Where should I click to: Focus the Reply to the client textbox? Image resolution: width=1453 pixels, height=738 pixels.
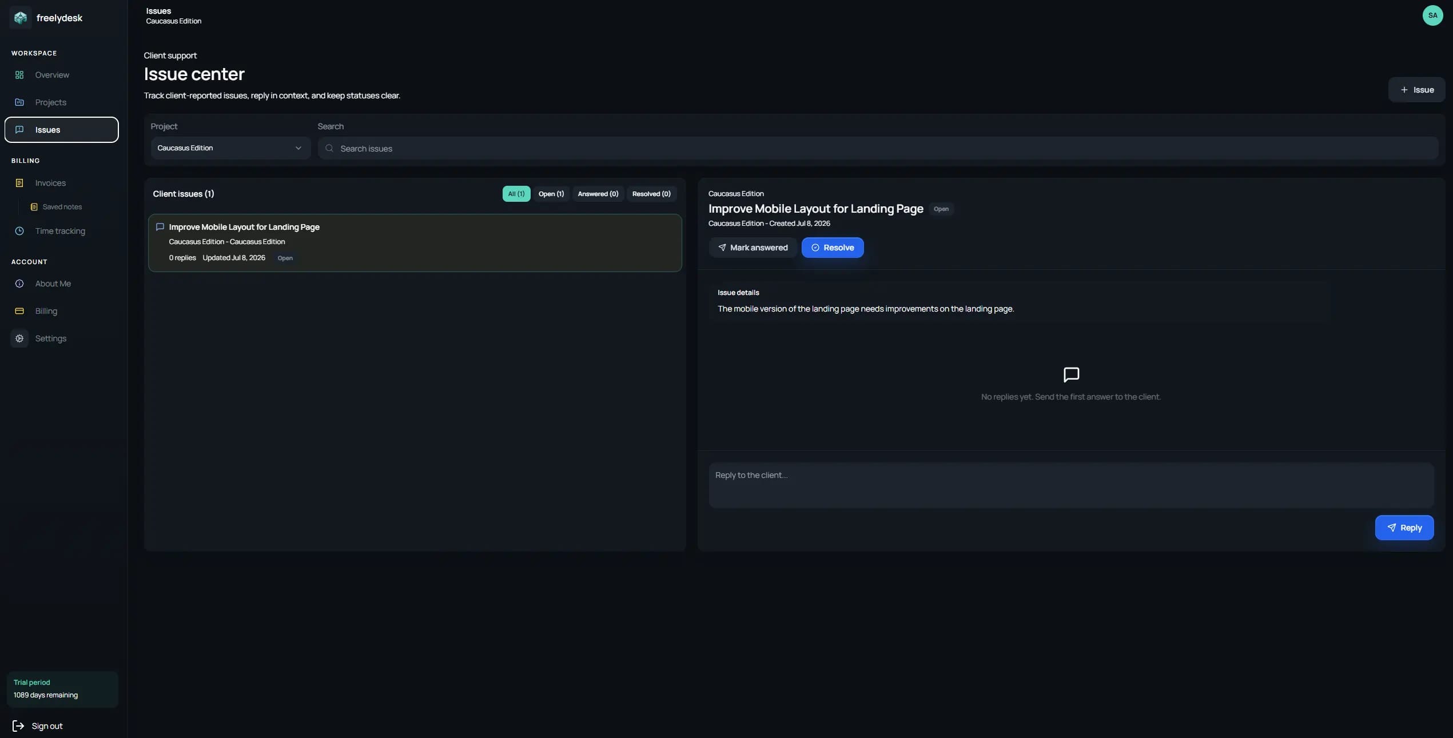click(1071, 485)
